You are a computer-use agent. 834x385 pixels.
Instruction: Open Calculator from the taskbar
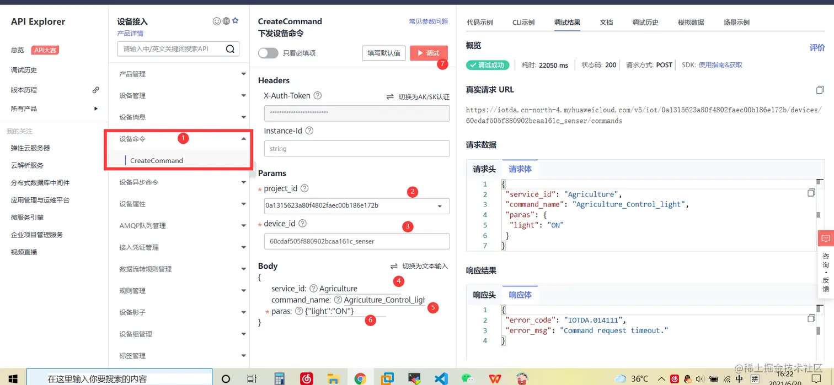pos(279,378)
